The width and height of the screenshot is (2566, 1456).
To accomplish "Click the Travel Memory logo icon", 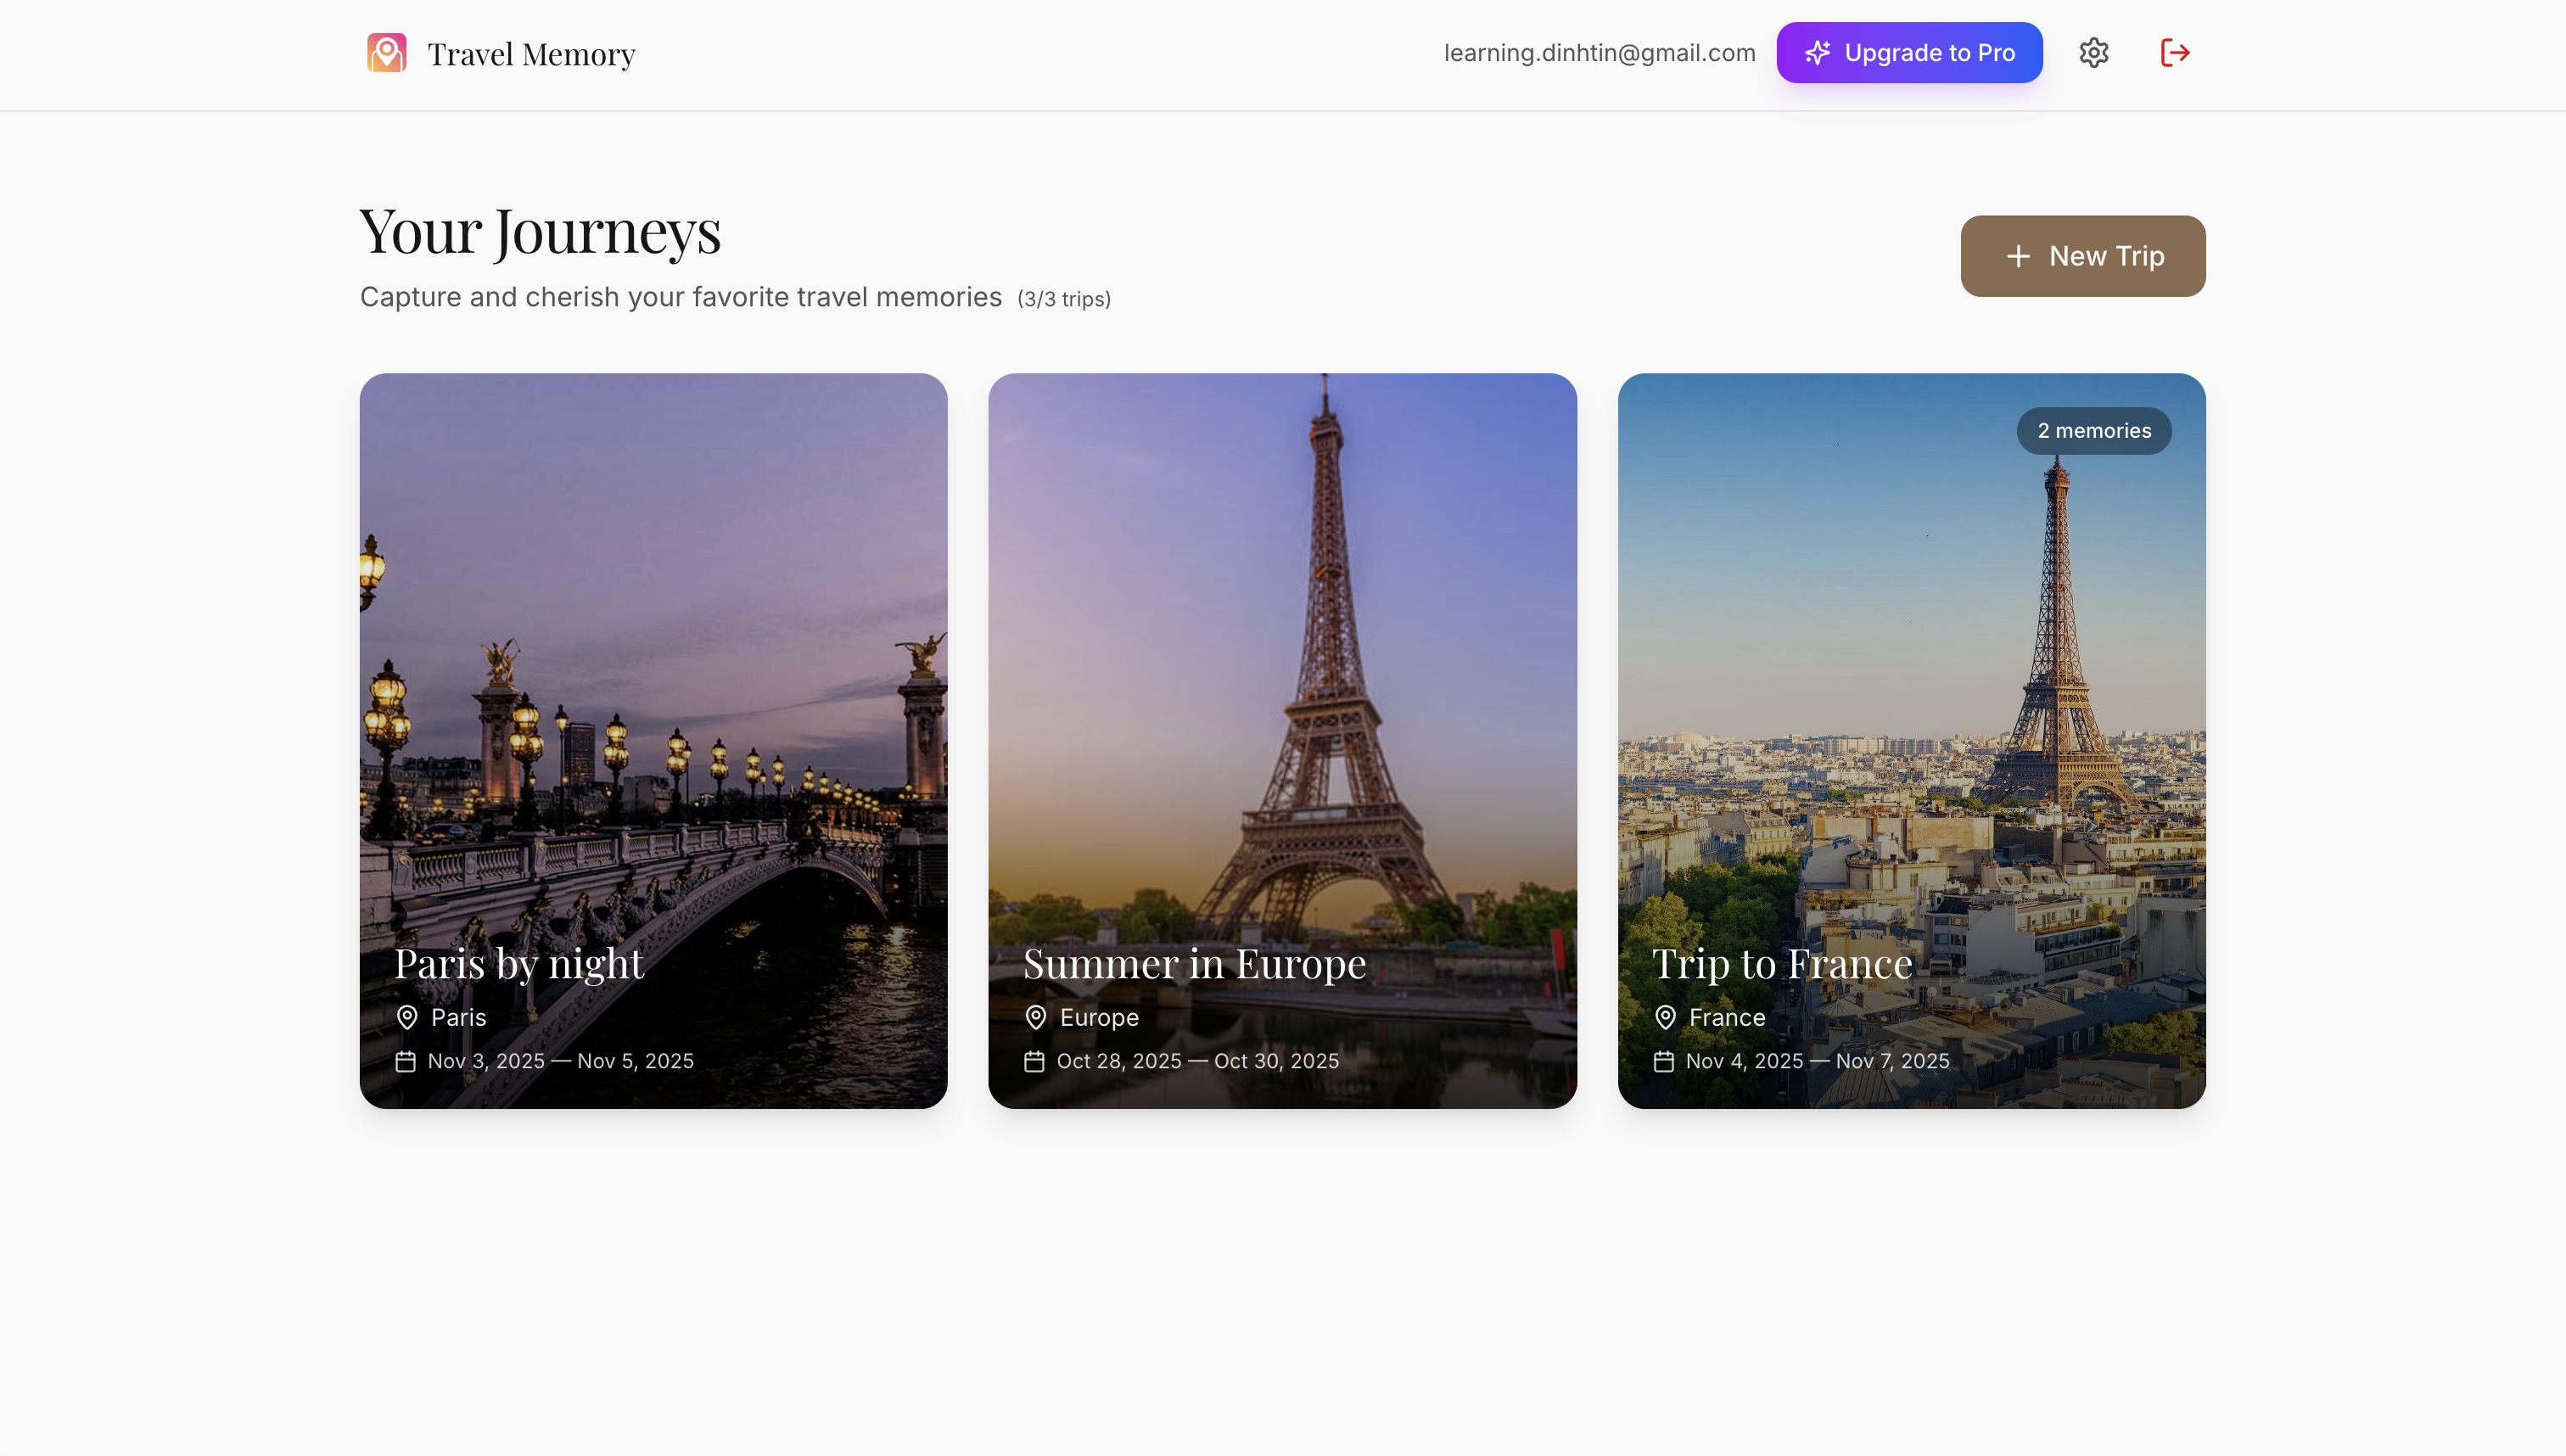I will [x=387, y=52].
